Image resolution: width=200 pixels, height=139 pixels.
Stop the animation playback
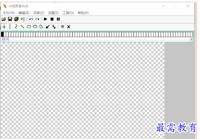click(52, 19)
